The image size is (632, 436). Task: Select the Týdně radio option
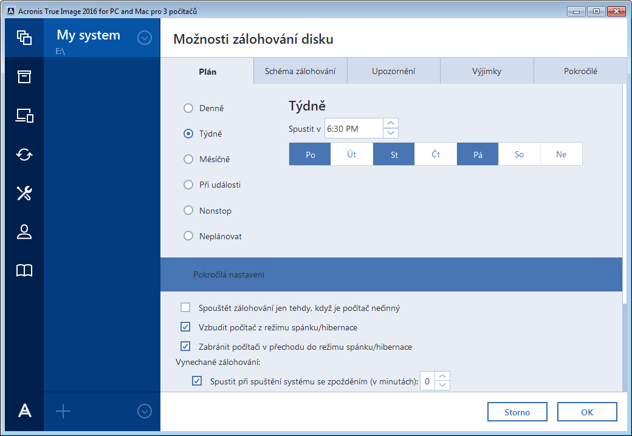pos(188,134)
